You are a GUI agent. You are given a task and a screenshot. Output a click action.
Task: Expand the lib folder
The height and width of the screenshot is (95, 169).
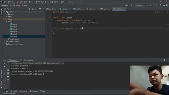click(6, 17)
